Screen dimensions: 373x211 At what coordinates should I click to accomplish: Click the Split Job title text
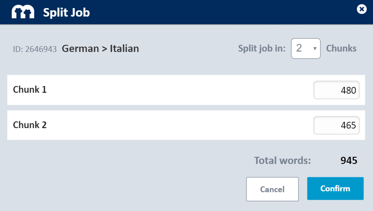[66, 13]
